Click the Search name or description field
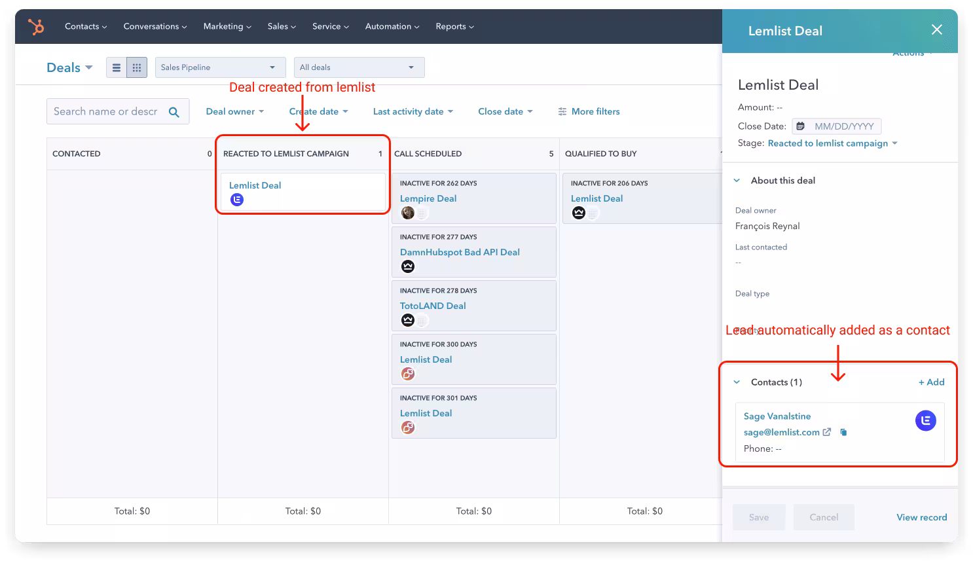This screenshot has width=973, height=563. (106, 112)
